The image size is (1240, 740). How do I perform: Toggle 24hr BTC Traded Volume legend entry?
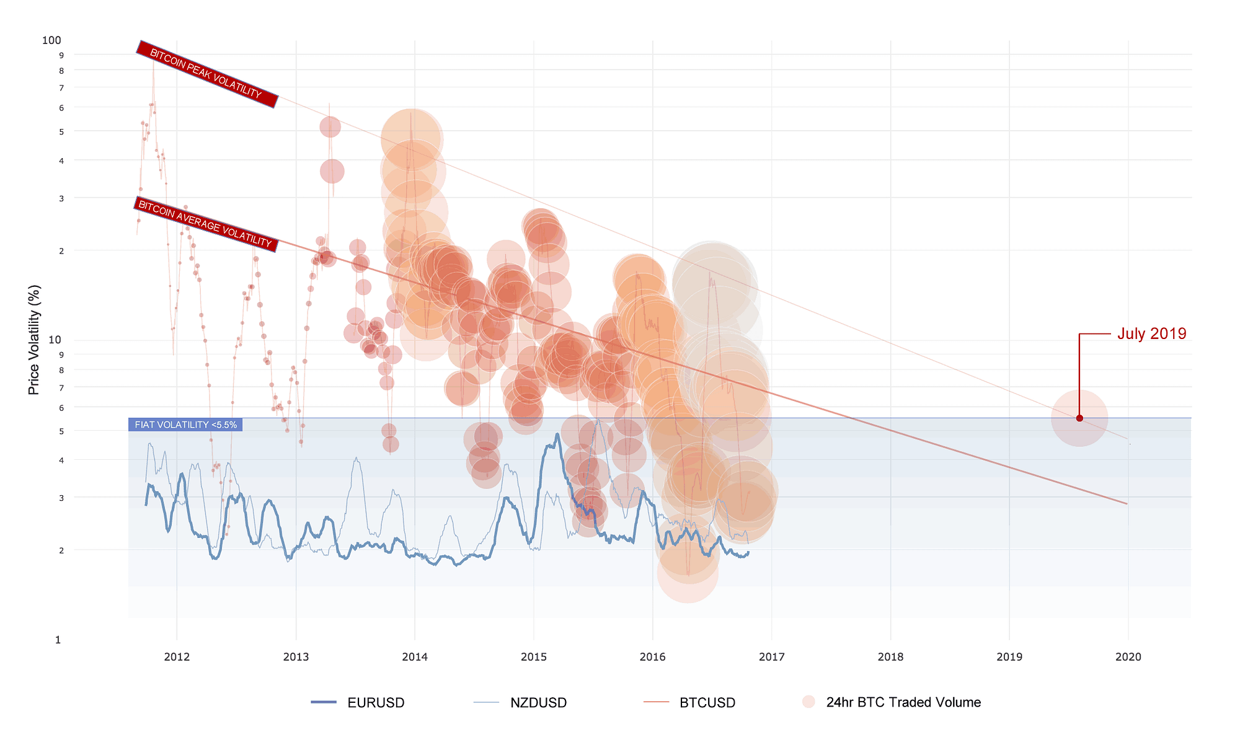click(891, 702)
